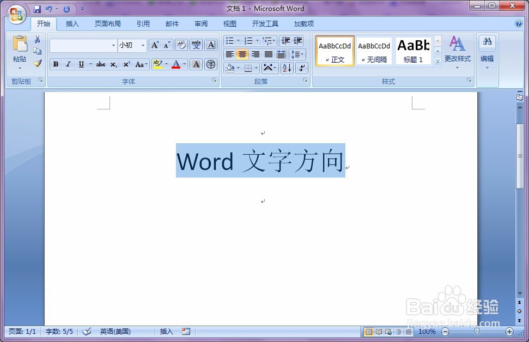Open the borders dropdown
The height and width of the screenshot is (342, 529).
click(x=257, y=68)
